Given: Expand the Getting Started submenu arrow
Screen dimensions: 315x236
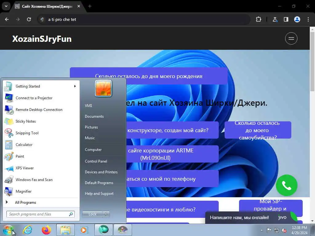Looking at the screenshot, I should 75,86.
